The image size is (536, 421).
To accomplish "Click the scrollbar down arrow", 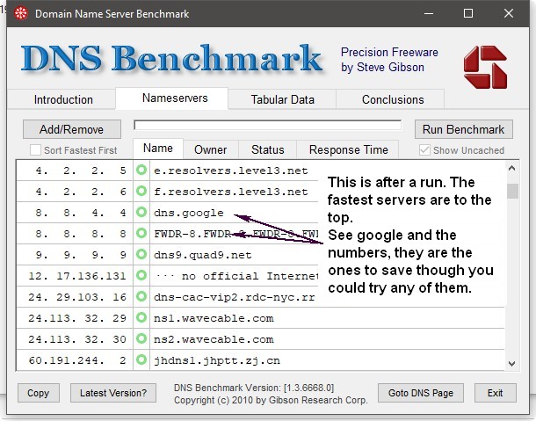I will (511, 364).
